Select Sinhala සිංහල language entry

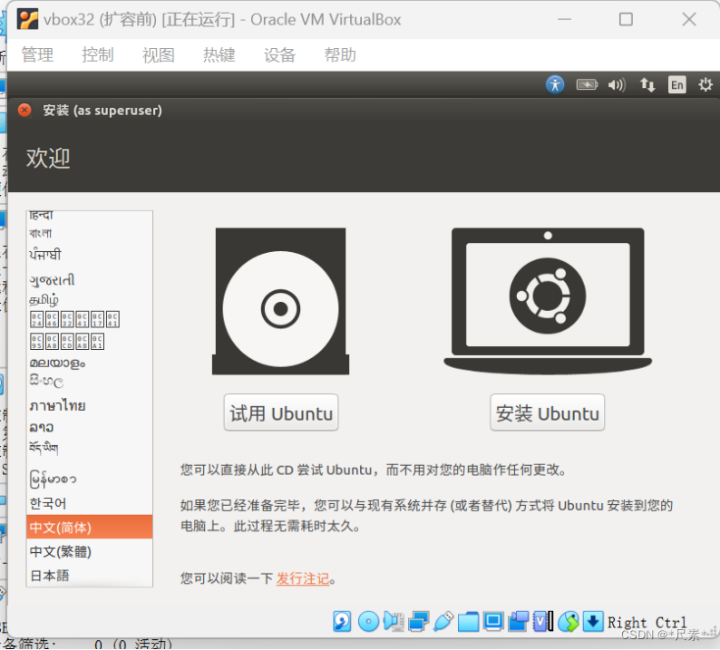[x=90, y=381]
